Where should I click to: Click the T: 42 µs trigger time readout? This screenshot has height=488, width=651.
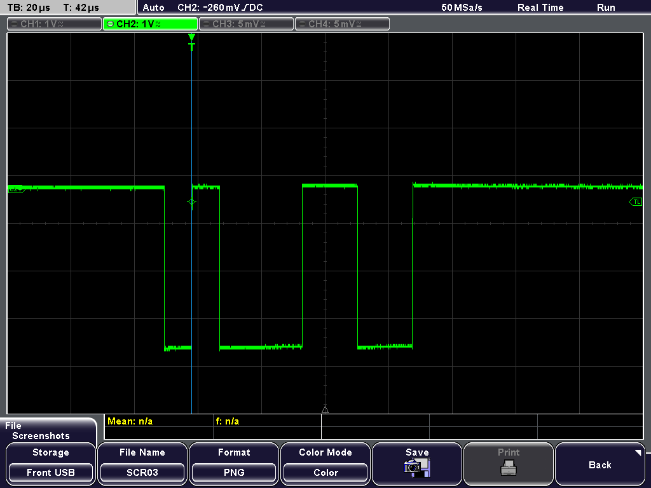[81, 8]
